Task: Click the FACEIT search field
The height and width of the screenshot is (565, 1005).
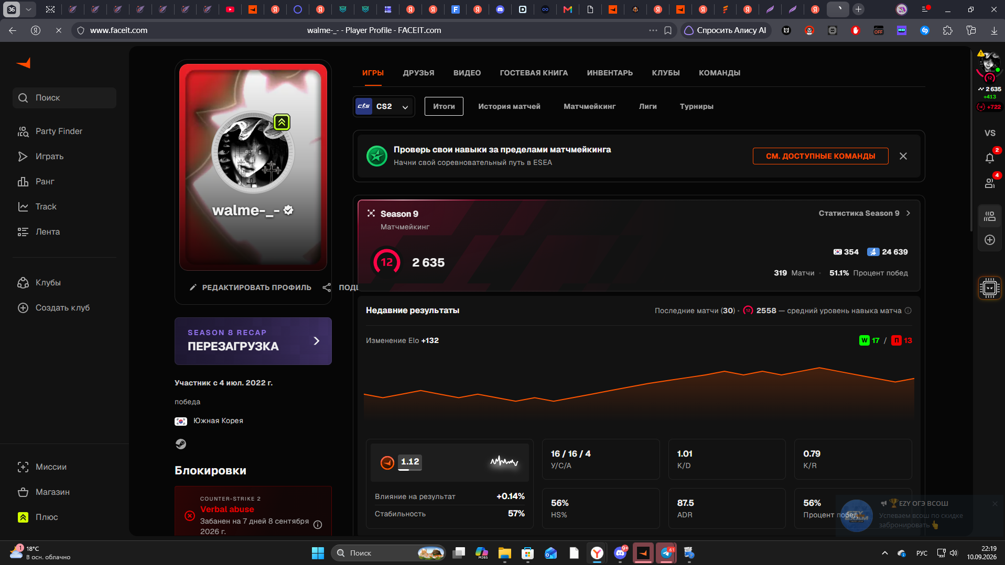Action: (x=64, y=98)
